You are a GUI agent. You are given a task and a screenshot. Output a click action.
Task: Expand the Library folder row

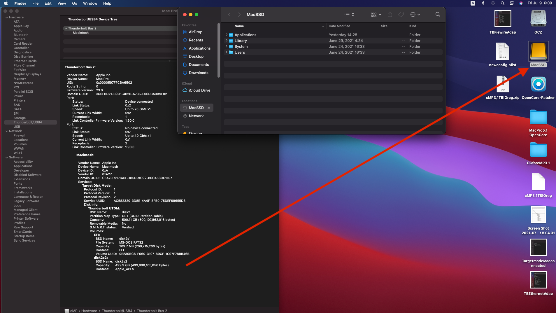point(227,41)
